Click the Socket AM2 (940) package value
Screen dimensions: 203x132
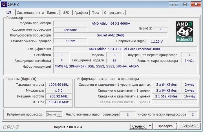(x=111, y=35)
